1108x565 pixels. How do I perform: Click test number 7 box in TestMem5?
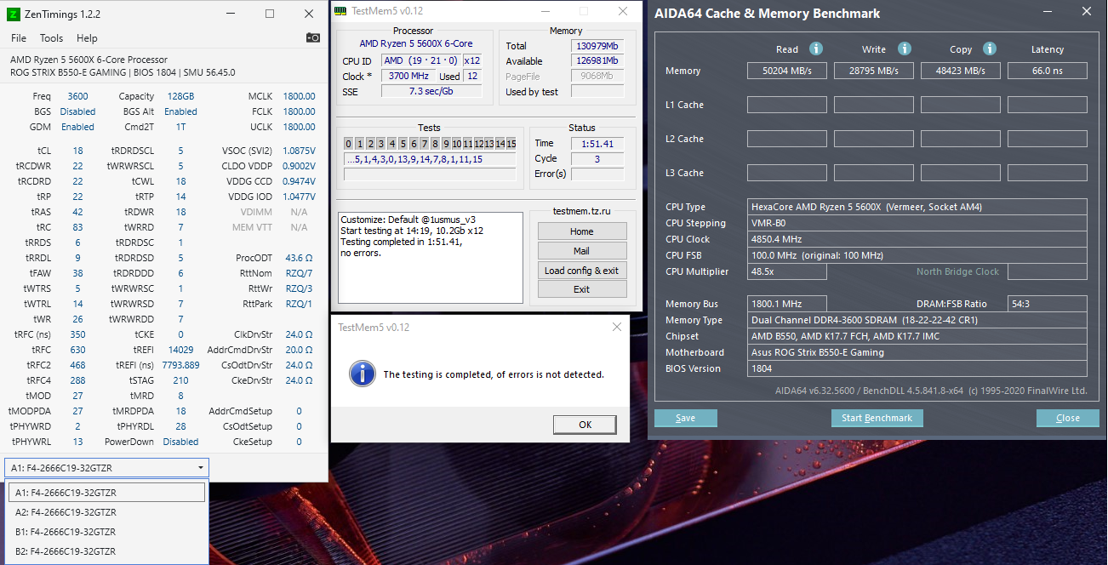click(424, 144)
